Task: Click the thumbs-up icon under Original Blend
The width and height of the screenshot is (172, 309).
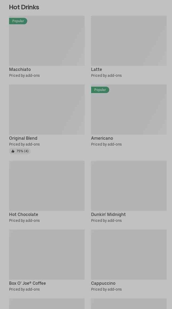Action: pyautogui.click(x=13, y=151)
